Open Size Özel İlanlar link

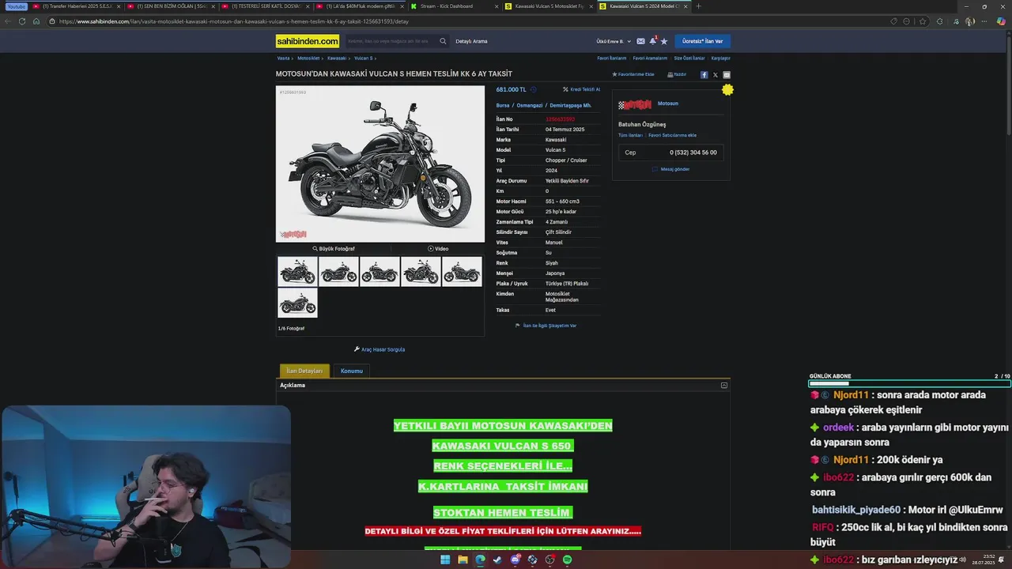tap(689, 58)
